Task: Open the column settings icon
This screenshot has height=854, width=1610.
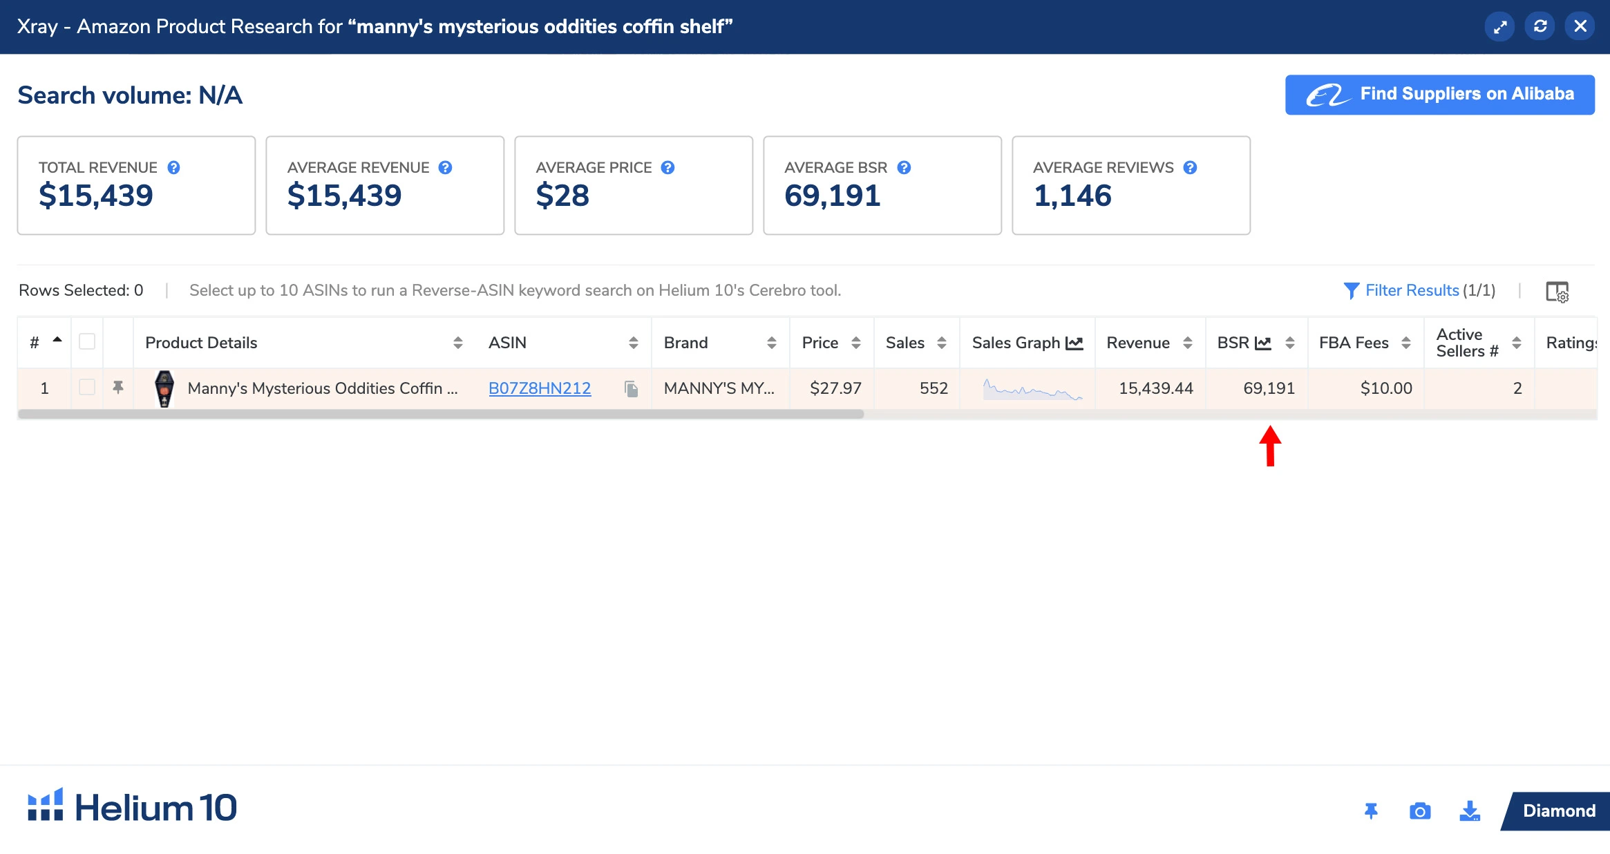Action: coord(1557,292)
